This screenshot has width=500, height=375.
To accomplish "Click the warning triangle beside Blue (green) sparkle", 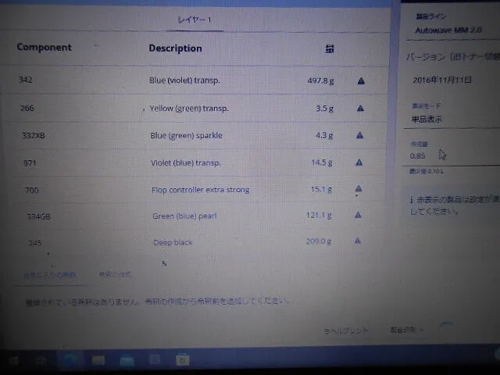I will (359, 135).
